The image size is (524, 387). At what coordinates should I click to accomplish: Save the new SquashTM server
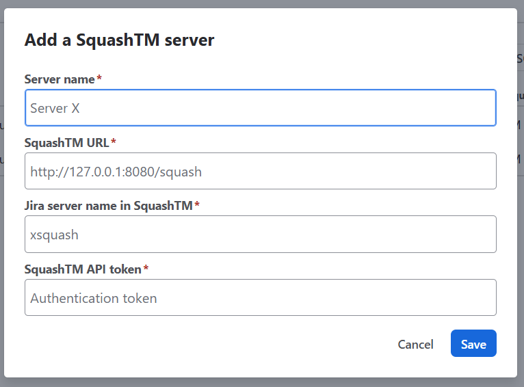[x=473, y=343]
